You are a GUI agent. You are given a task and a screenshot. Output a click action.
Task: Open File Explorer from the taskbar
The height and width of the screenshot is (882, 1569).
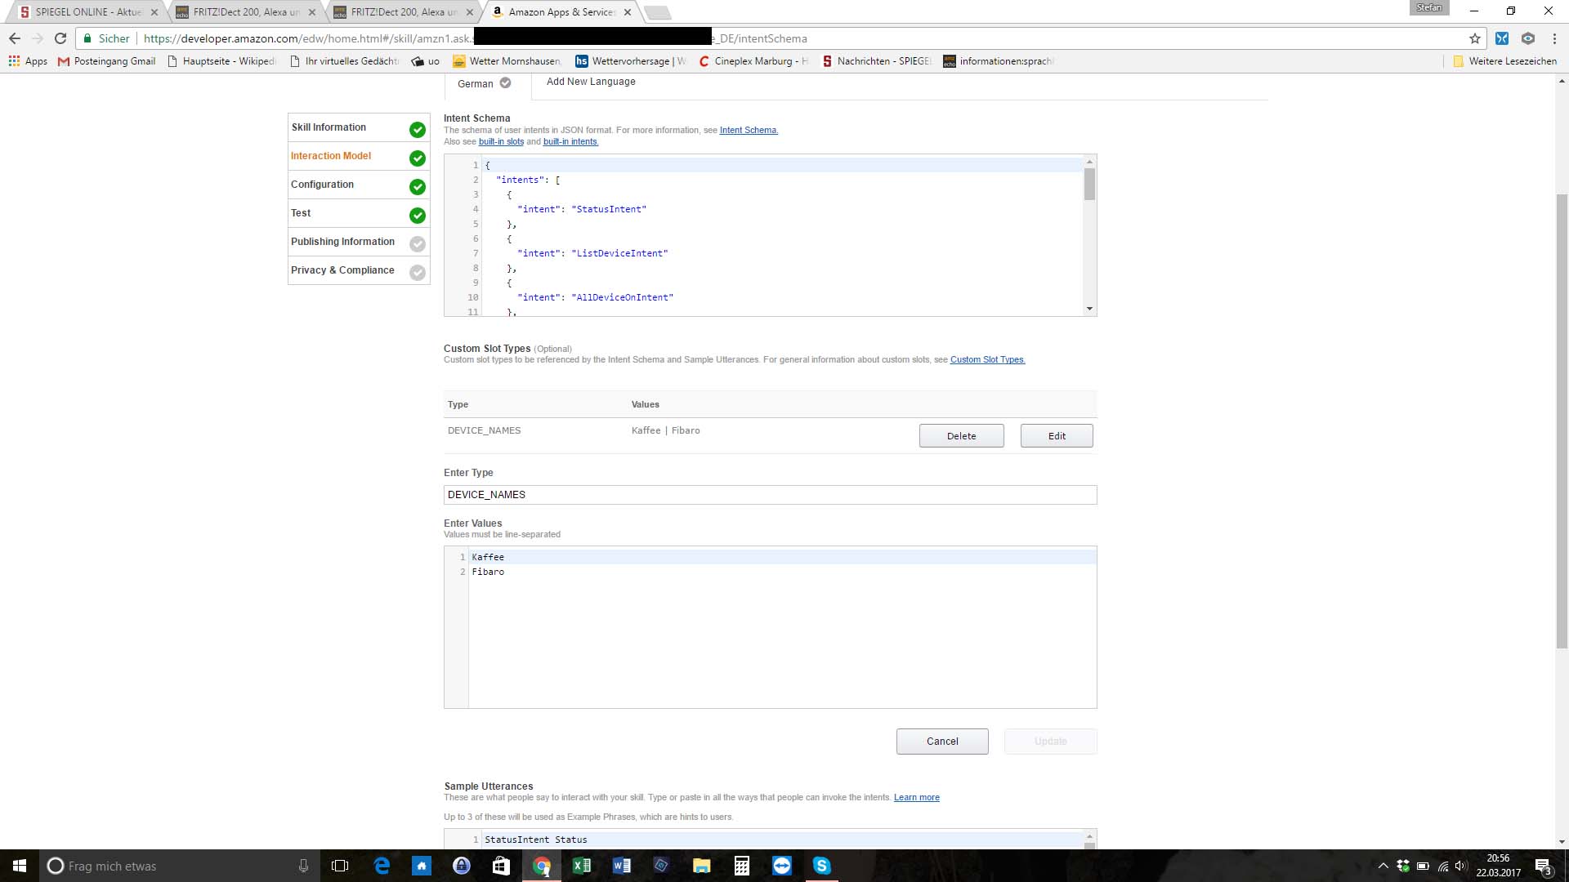tap(701, 866)
